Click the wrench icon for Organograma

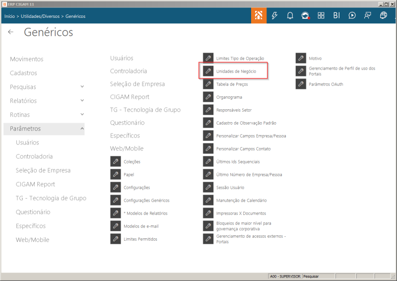[208, 97]
